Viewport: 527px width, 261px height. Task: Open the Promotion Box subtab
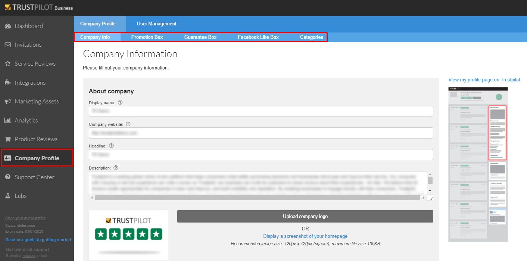147,37
